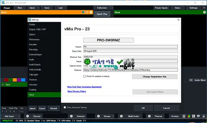Open the Stream settings gear

pos(98,116)
